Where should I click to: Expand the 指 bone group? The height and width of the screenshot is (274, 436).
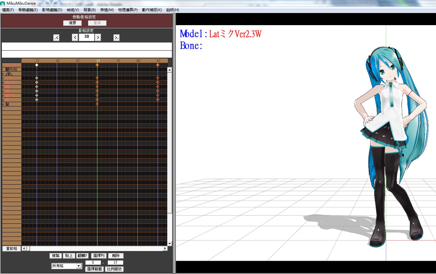point(3,91)
